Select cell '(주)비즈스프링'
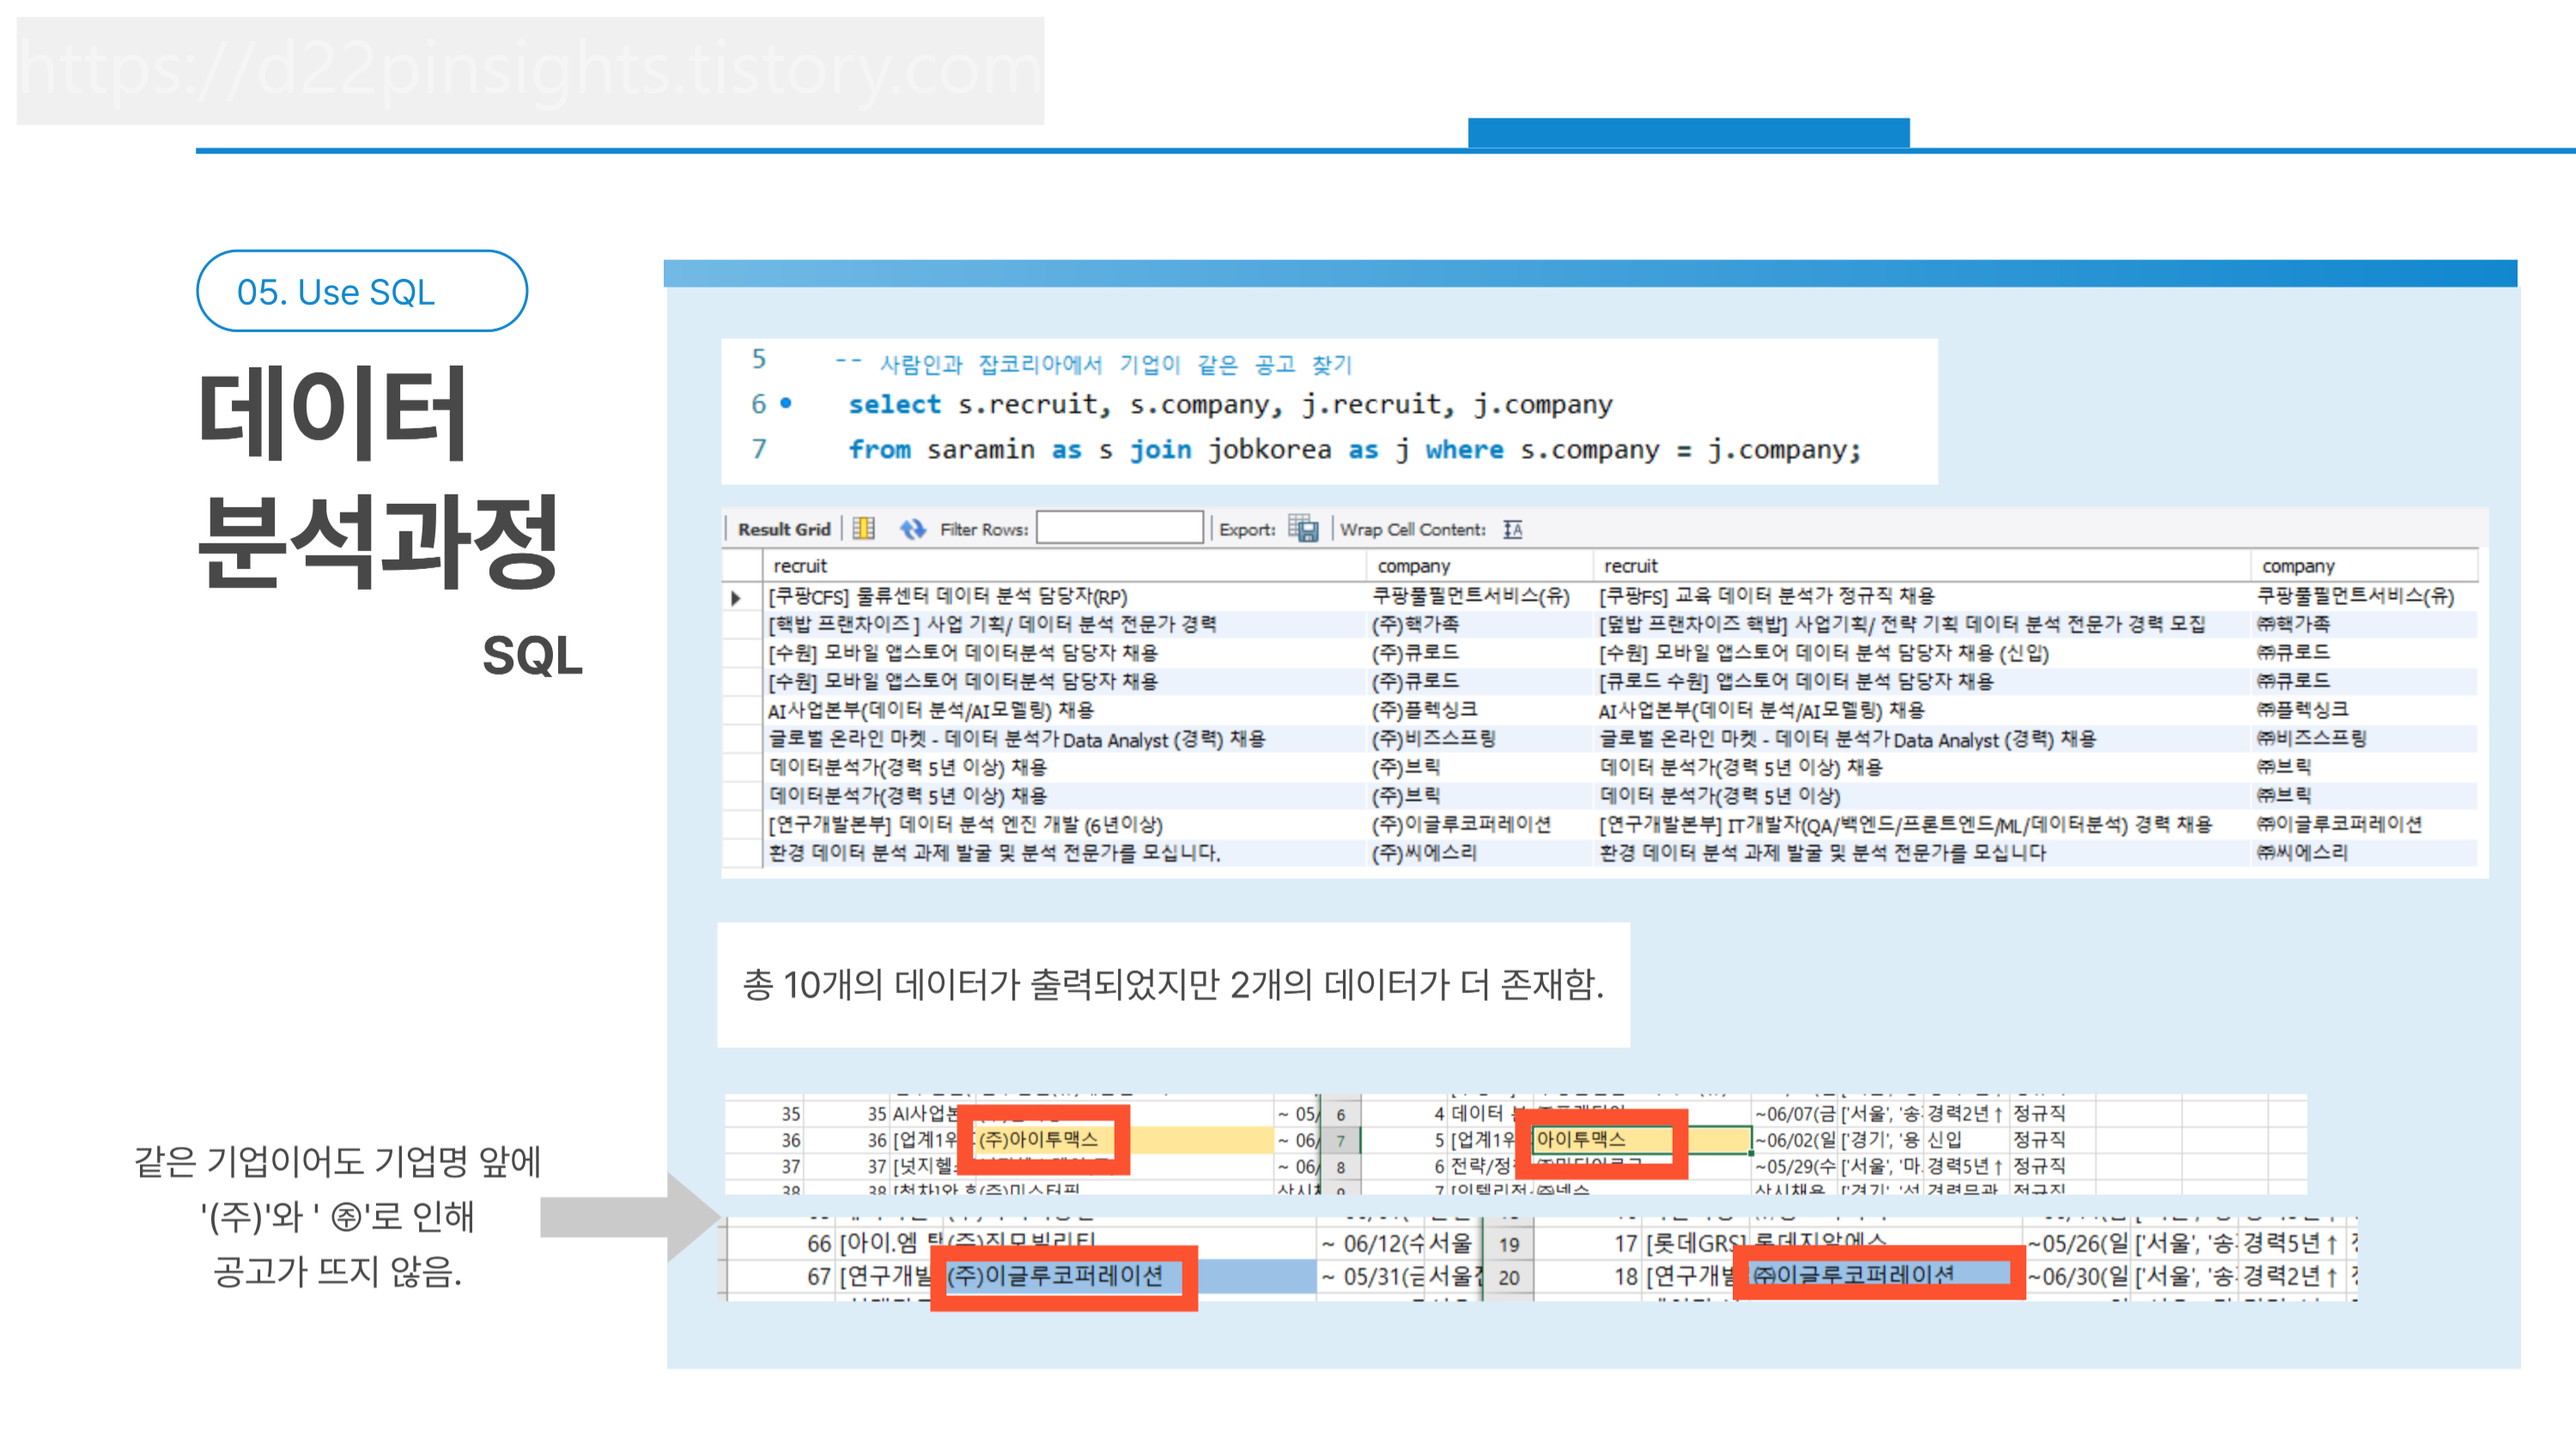Screen dimensions: 2576x1448 tap(1433, 740)
